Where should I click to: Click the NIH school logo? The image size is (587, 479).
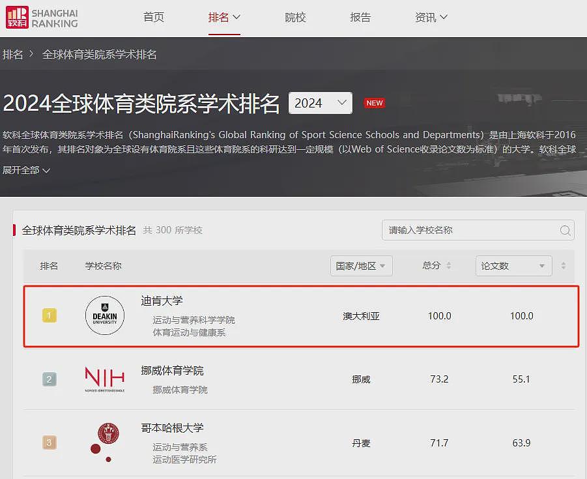tap(105, 379)
